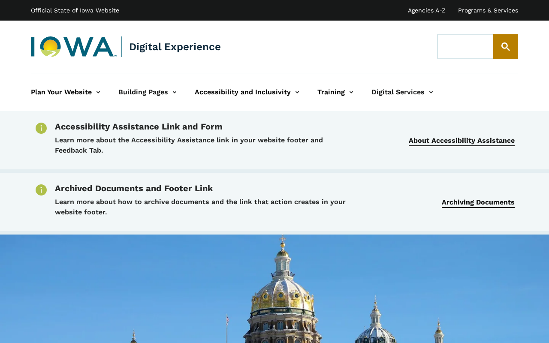Image resolution: width=549 pixels, height=343 pixels.
Task: Expand the Digital Services chevron
Action: coord(431,92)
